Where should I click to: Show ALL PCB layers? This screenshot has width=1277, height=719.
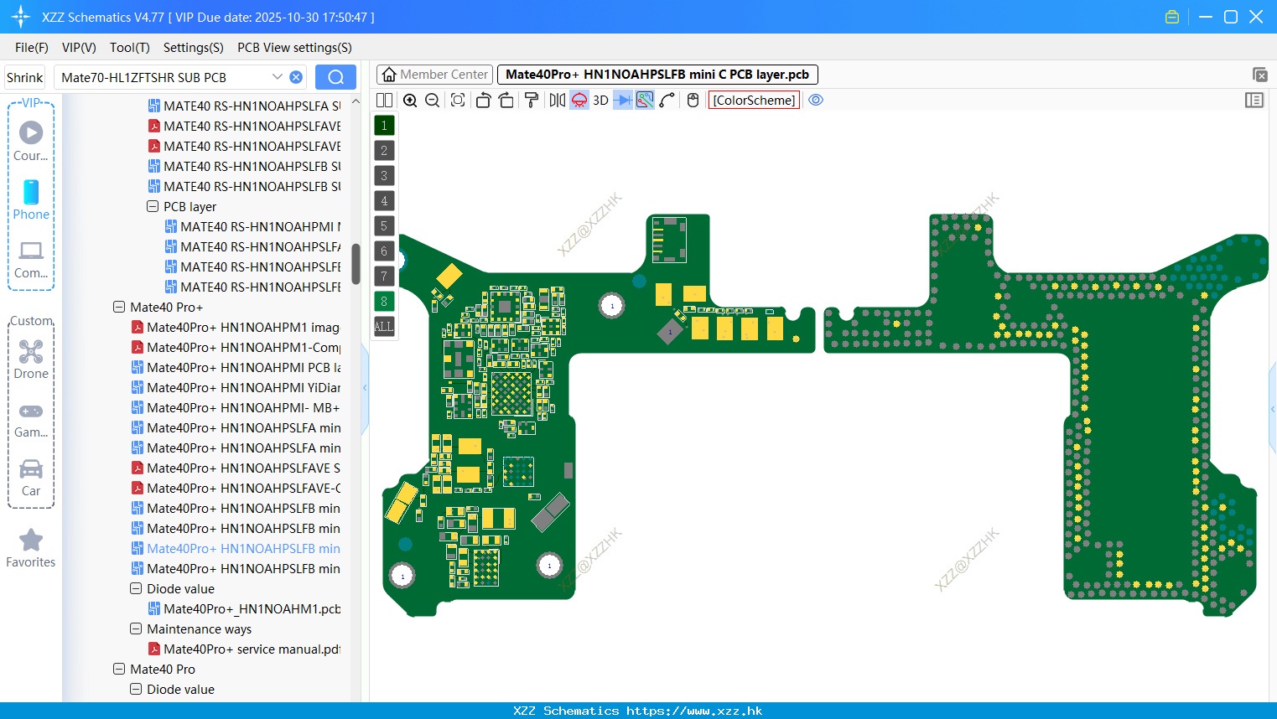pyautogui.click(x=384, y=326)
